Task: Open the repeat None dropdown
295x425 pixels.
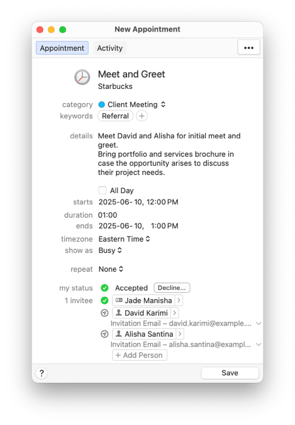Action: pos(111,269)
